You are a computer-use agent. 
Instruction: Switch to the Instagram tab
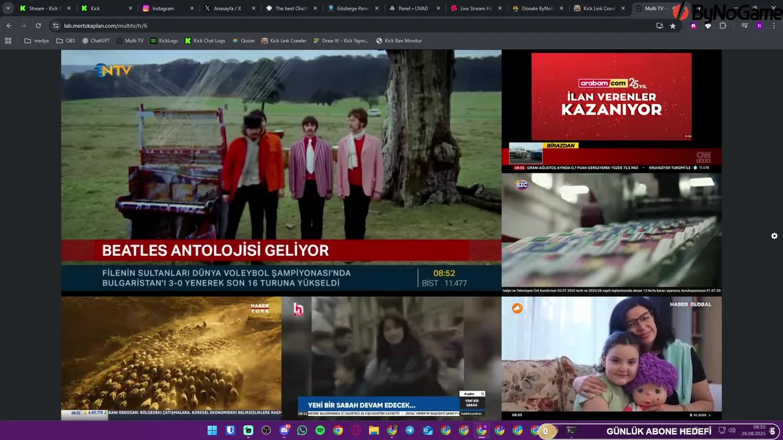[x=168, y=9]
